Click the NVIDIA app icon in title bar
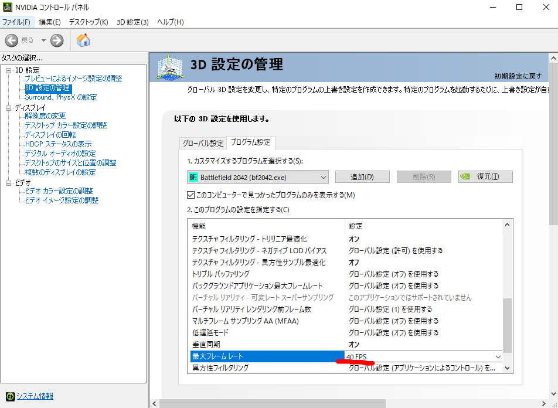The height and width of the screenshot is (408, 558). (x=7, y=7)
